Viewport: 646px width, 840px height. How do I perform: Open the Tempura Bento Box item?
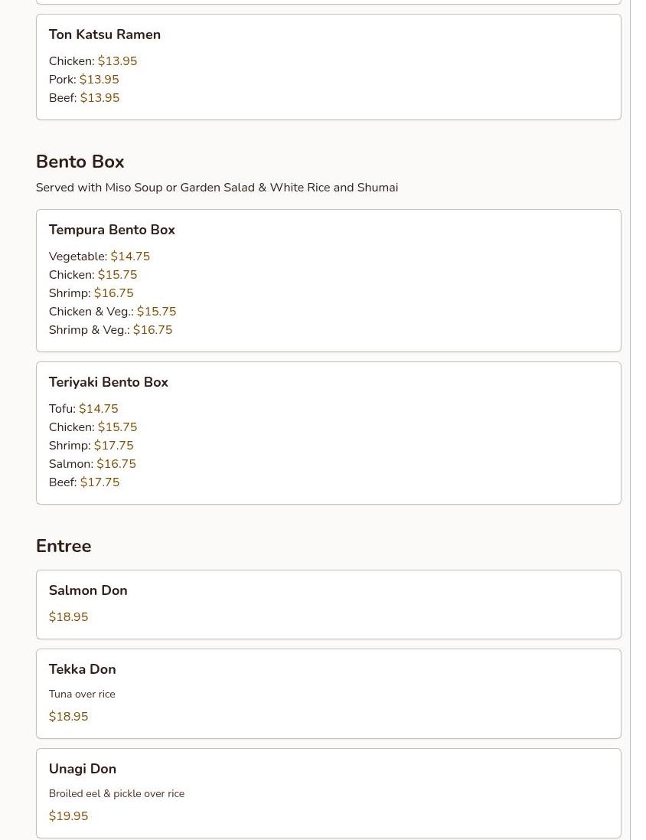112,230
